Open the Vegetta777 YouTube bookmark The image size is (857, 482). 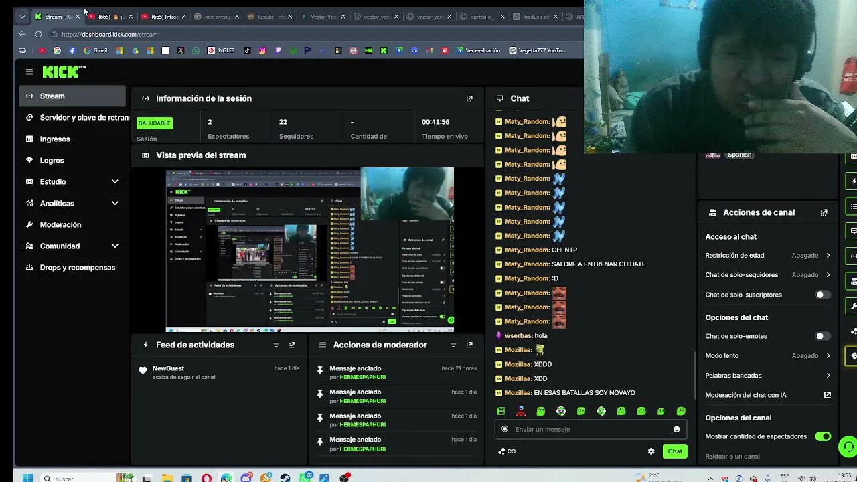tap(537, 50)
